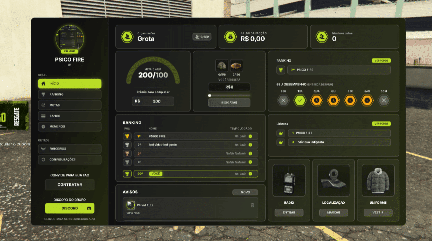
Task: Click the Localização pin image
Action: [x=333, y=181]
